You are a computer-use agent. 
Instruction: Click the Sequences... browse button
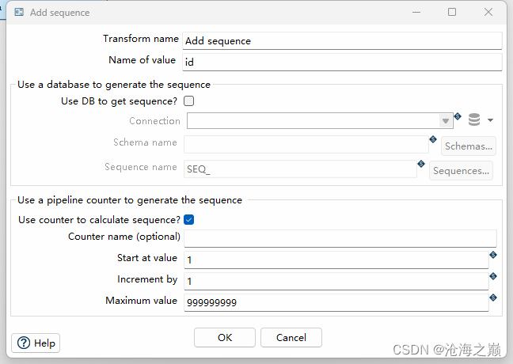pyautogui.click(x=462, y=170)
